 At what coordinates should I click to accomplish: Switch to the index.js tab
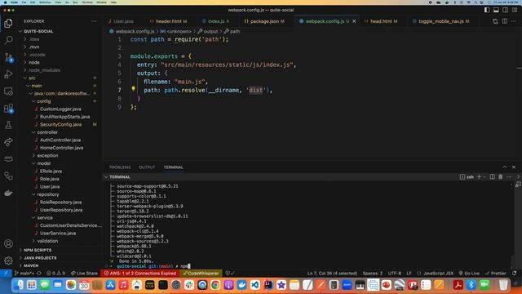[x=215, y=21]
